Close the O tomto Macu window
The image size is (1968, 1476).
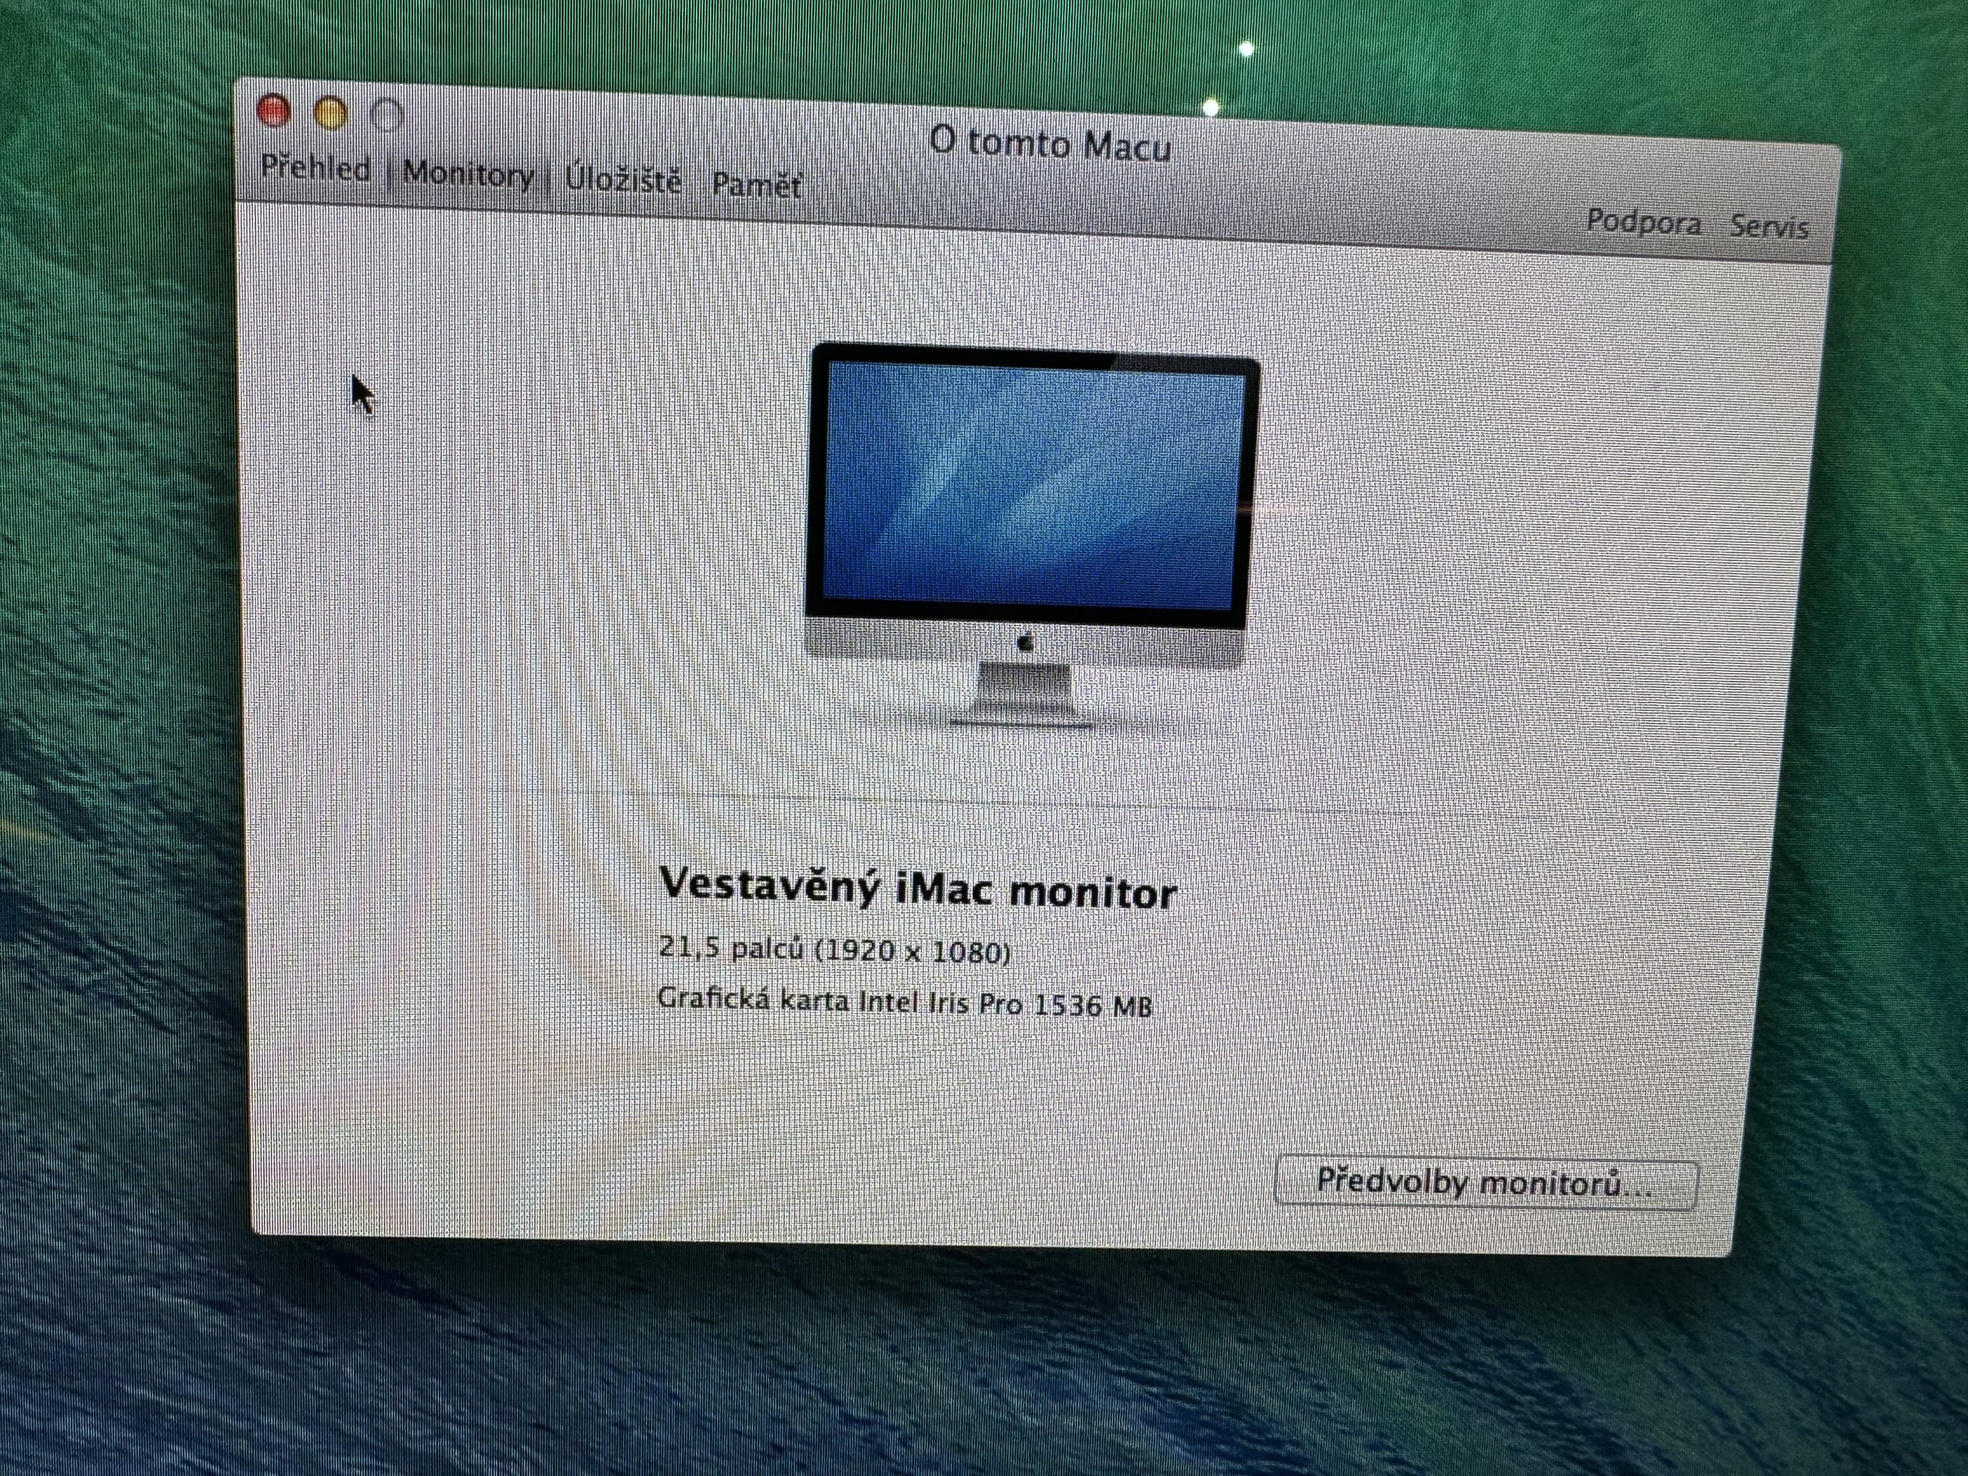pyautogui.click(x=273, y=110)
